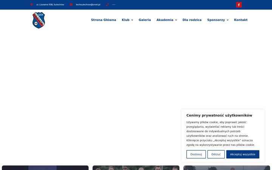Expand the Klub dropdown chevron
272x170 pixels.
coord(132,20)
